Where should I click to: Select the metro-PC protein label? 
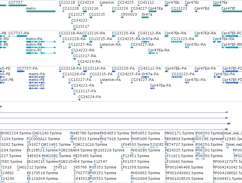click(x=37, y=86)
